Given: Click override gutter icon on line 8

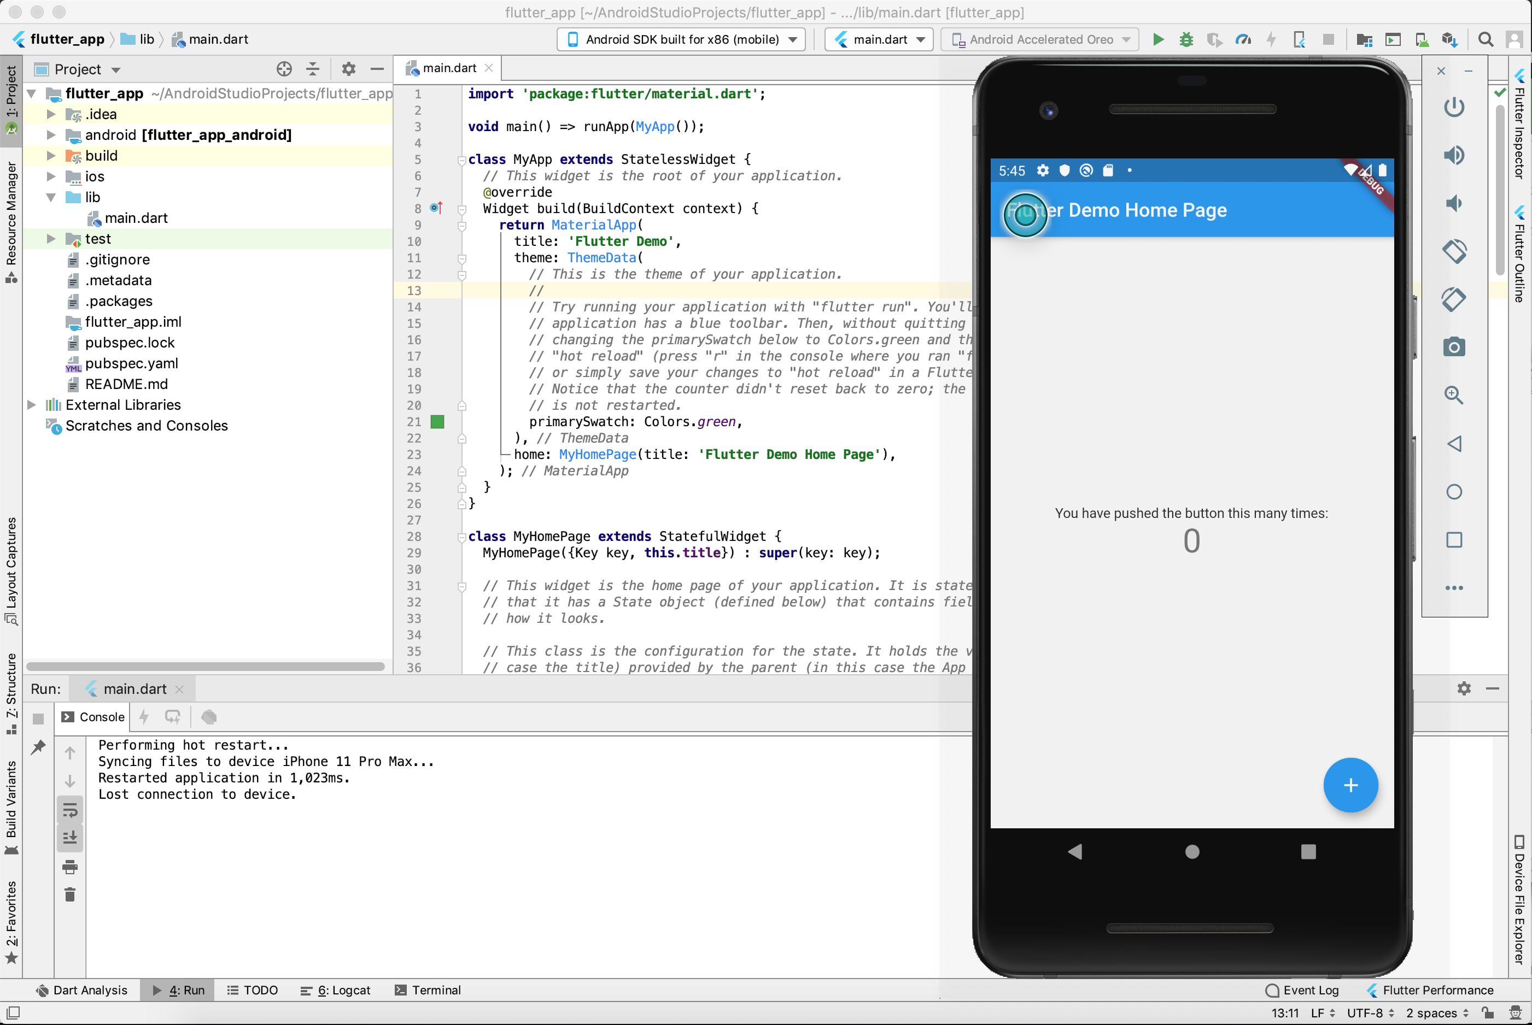Looking at the screenshot, I should coord(436,208).
